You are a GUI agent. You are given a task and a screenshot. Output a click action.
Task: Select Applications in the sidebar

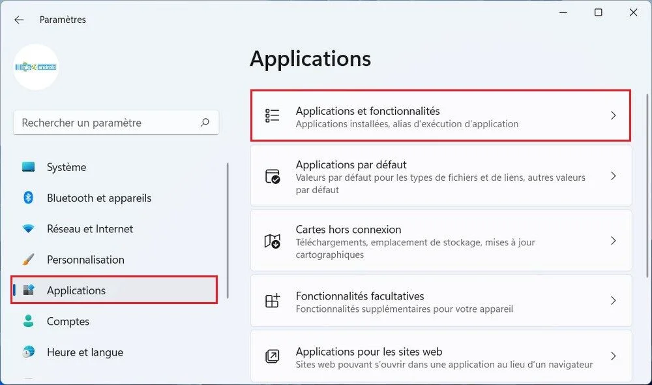(x=76, y=290)
